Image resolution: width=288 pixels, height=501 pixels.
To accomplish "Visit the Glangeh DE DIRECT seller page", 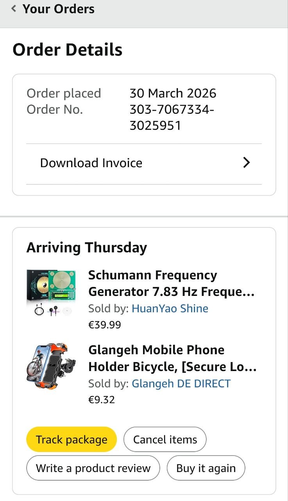I will [181, 383].
